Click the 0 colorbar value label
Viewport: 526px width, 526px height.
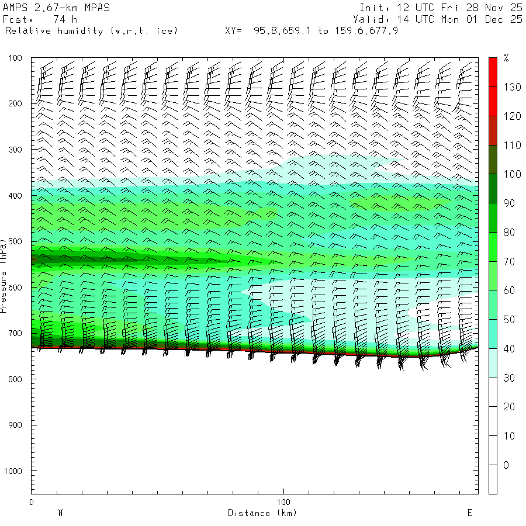click(506, 465)
